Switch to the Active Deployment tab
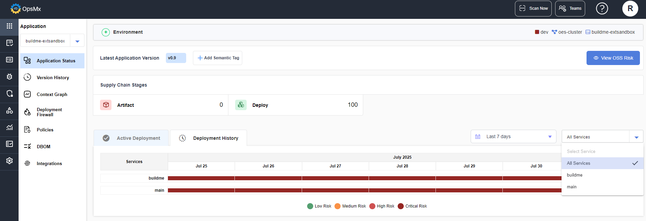The image size is (646, 221). coord(131,138)
